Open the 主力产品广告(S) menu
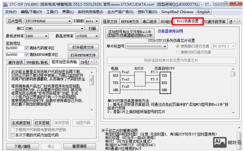 tap(120, 12)
